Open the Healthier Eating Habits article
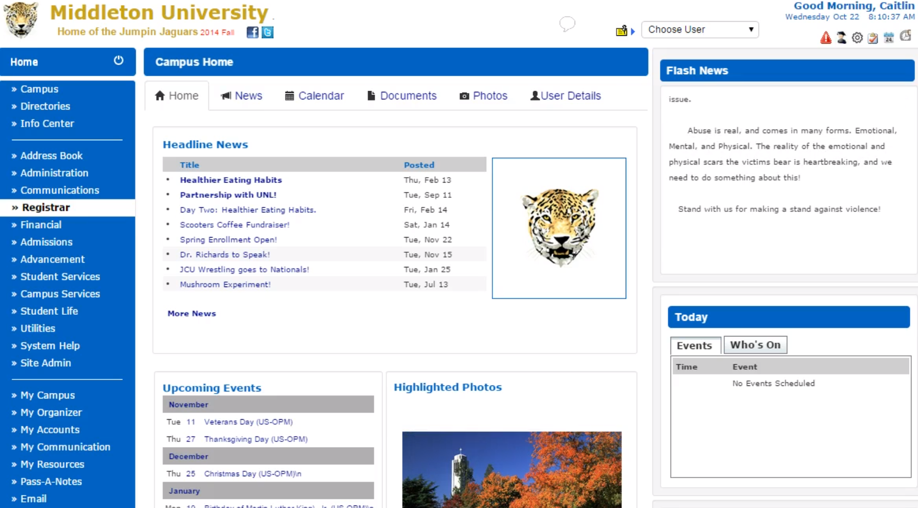The height and width of the screenshot is (508, 918). tap(231, 180)
